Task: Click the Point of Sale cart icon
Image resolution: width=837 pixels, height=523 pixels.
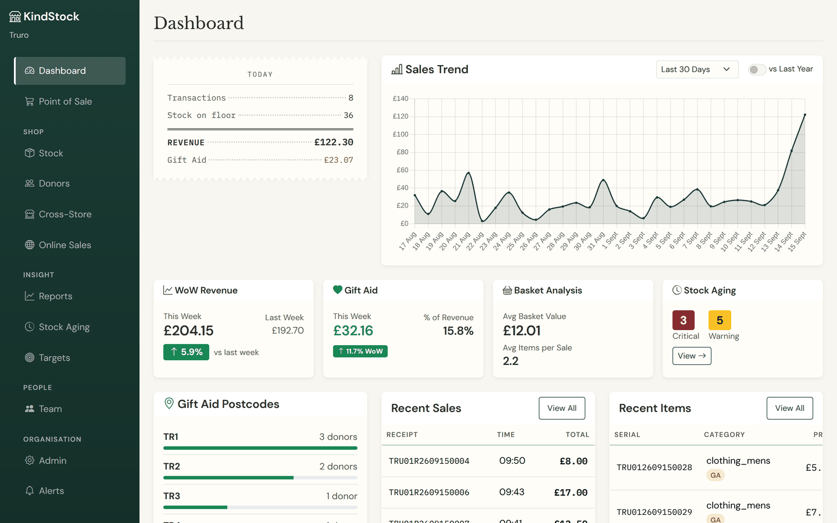Action: click(30, 101)
